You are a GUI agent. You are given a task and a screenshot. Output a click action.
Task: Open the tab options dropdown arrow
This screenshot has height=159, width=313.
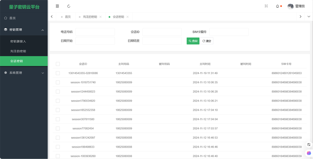309,17
